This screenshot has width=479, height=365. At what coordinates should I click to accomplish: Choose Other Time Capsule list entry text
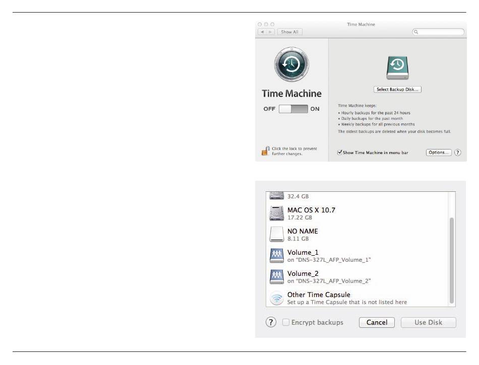319,295
